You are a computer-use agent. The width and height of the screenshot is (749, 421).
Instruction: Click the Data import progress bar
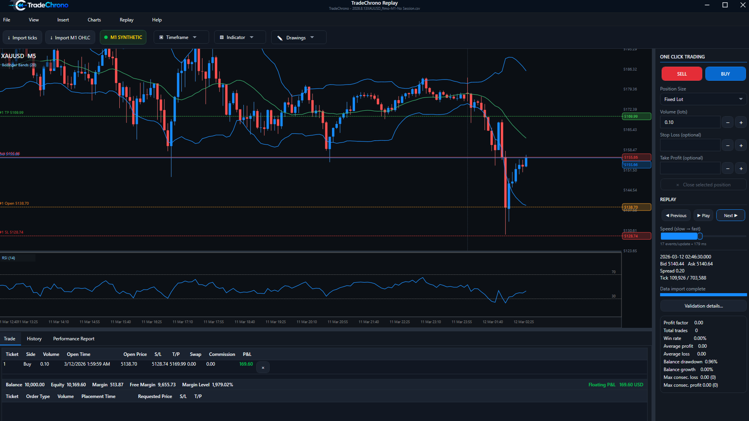point(703,295)
